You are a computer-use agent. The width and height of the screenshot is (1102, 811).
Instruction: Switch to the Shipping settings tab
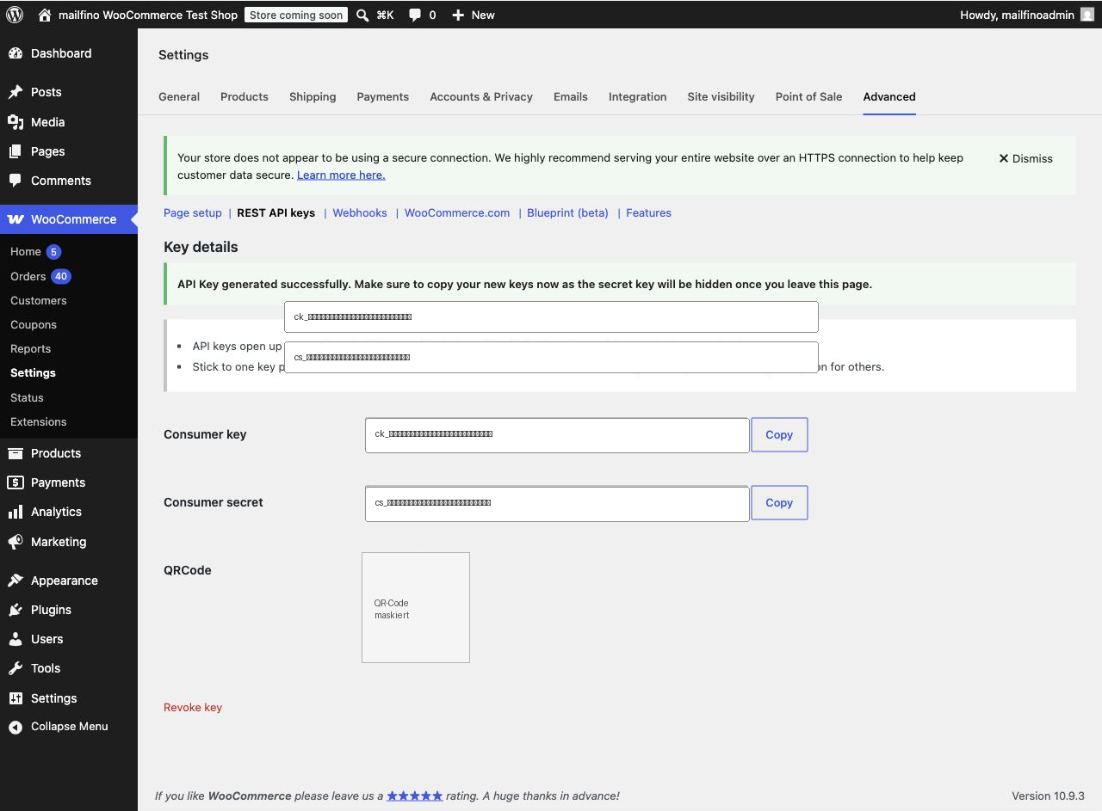pos(313,96)
